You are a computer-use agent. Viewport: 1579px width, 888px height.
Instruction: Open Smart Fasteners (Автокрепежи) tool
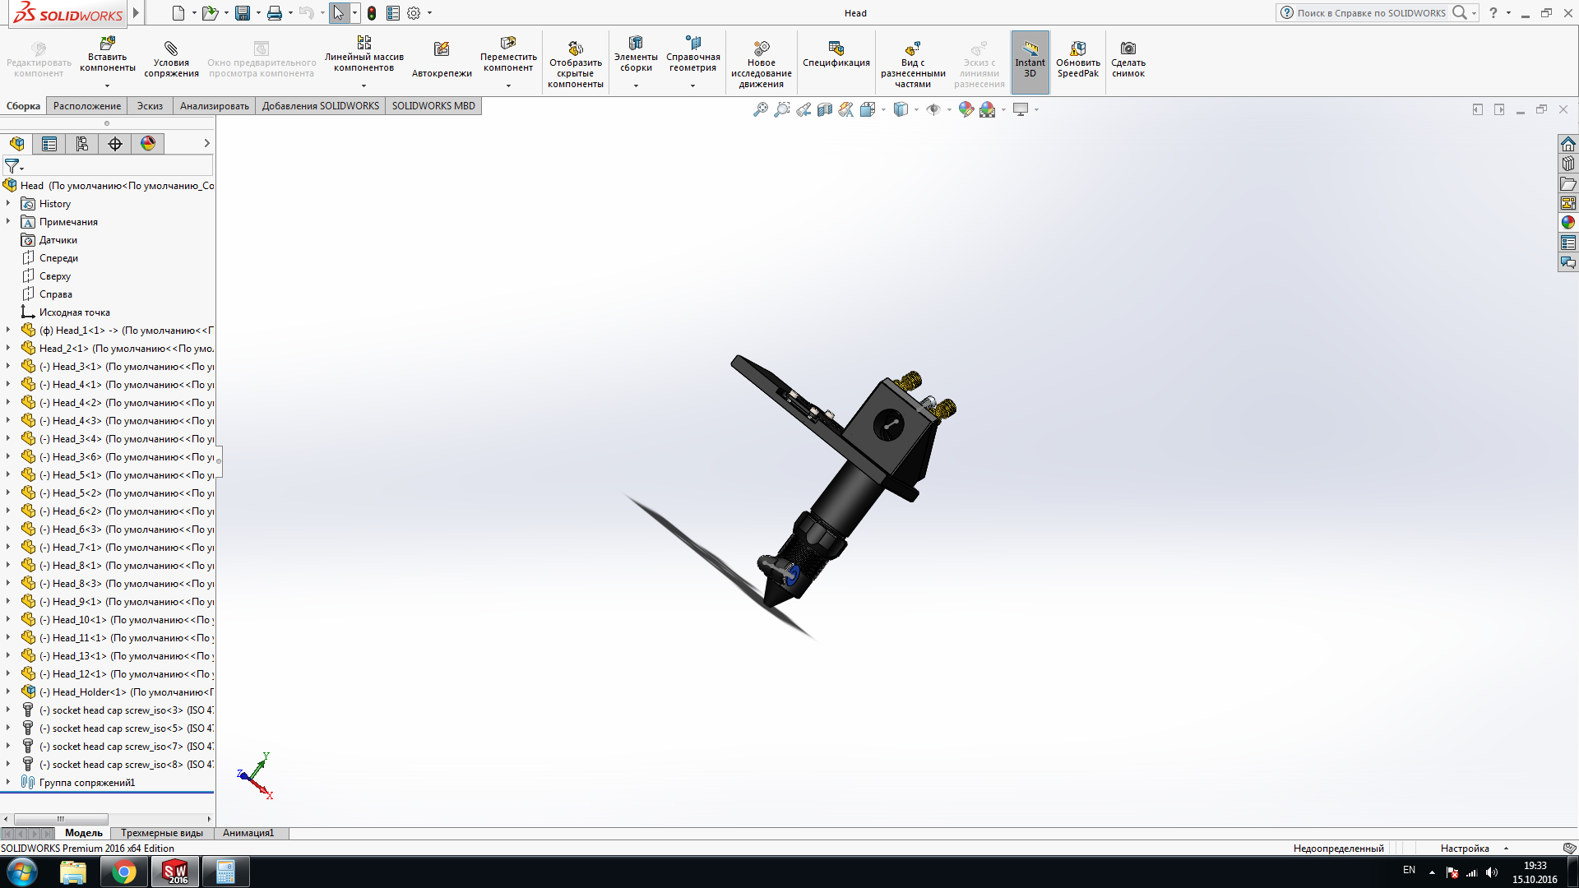pyautogui.click(x=442, y=49)
